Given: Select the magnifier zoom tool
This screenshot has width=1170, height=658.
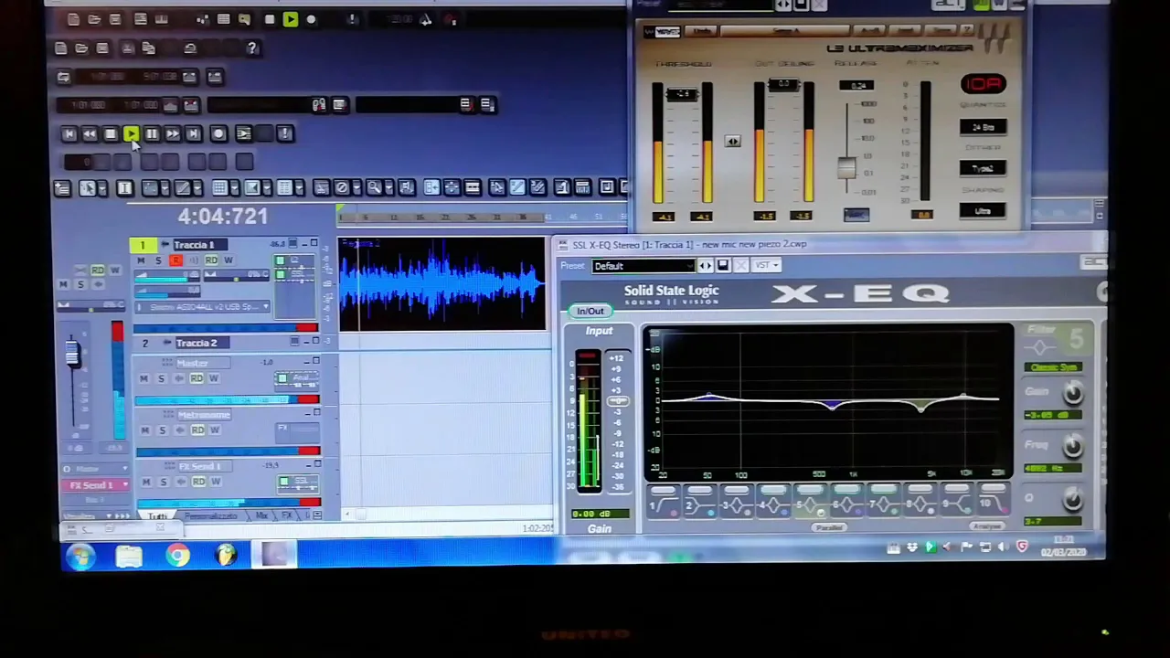Looking at the screenshot, I should (x=374, y=188).
